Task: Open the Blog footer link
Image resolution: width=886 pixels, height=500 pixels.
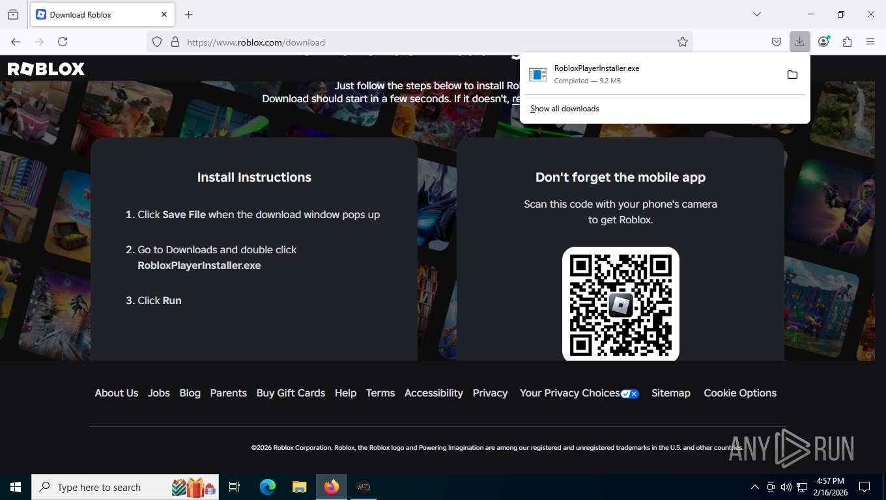Action: pyautogui.click(x=190, y=393)
